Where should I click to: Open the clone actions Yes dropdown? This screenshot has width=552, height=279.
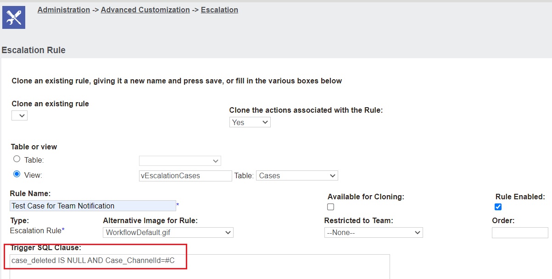(x=250, y=122)
